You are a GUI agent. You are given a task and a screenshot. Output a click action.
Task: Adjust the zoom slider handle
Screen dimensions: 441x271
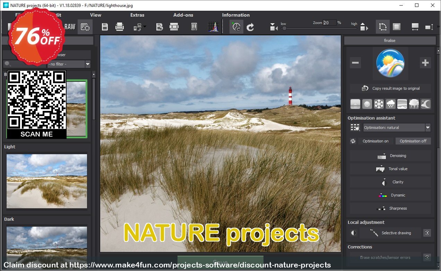point(284,28)
